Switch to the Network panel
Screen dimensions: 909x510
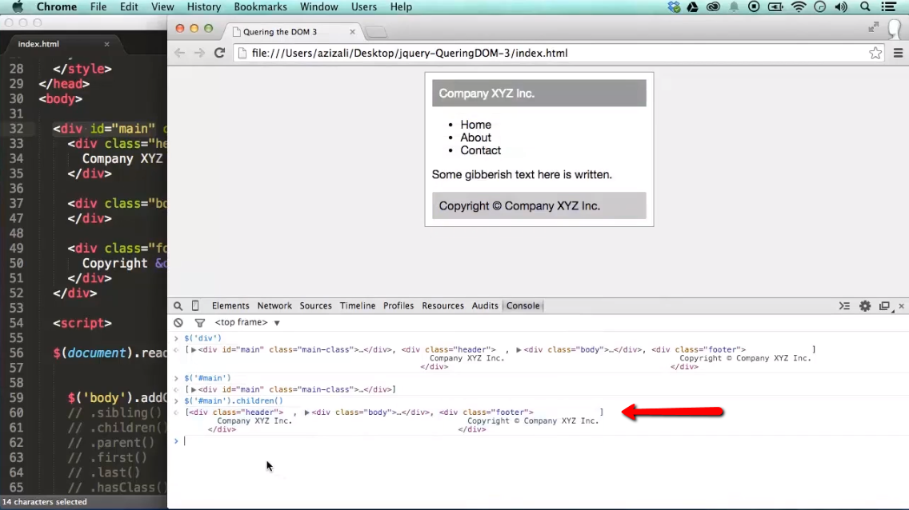point(274,305)
